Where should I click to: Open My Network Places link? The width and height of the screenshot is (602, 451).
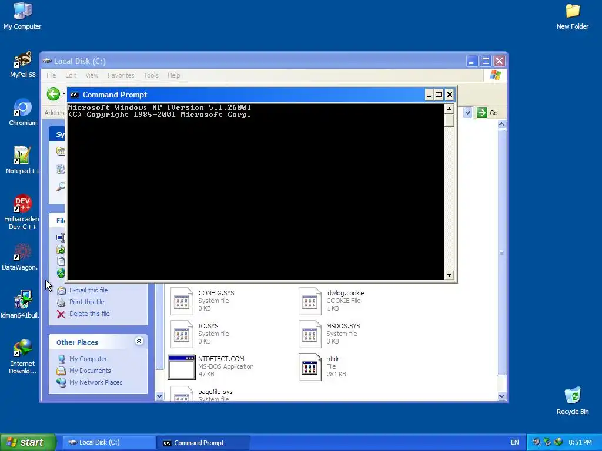(96, 382)
